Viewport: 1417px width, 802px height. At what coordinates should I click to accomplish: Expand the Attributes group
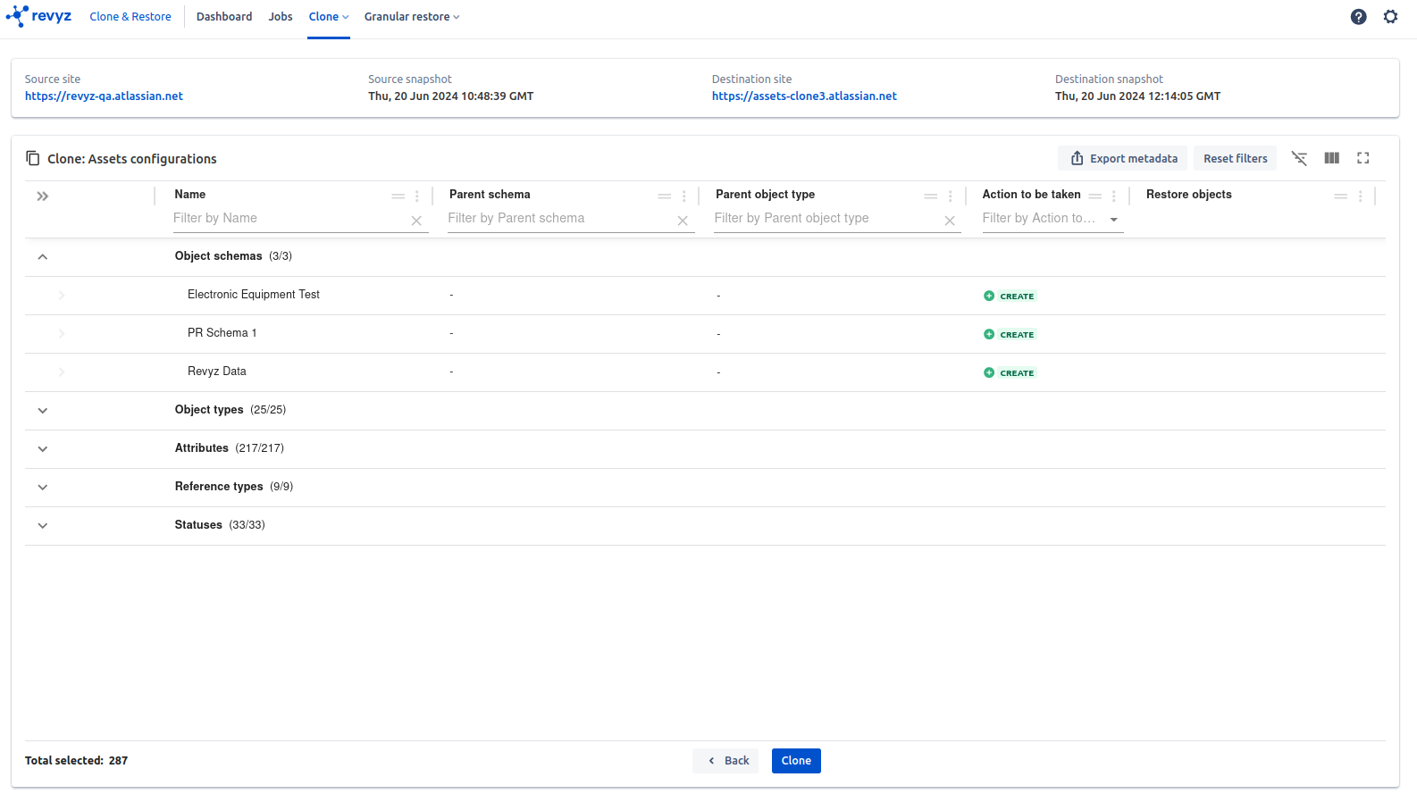pyautogui.click(x=42, y=449)
